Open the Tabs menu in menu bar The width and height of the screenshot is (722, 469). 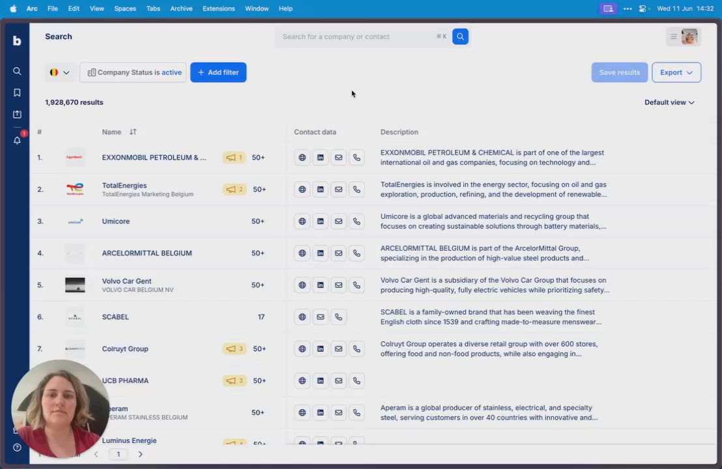[153, 8]
